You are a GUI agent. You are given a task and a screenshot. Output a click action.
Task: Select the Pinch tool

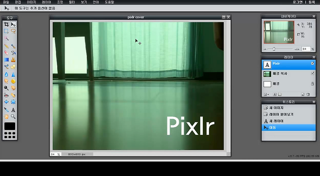(x=13, y=102)
